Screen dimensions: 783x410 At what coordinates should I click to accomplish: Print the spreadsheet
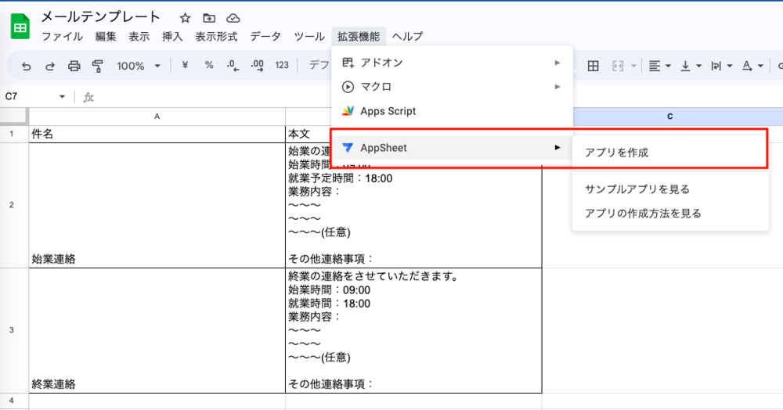coord(74,66)
